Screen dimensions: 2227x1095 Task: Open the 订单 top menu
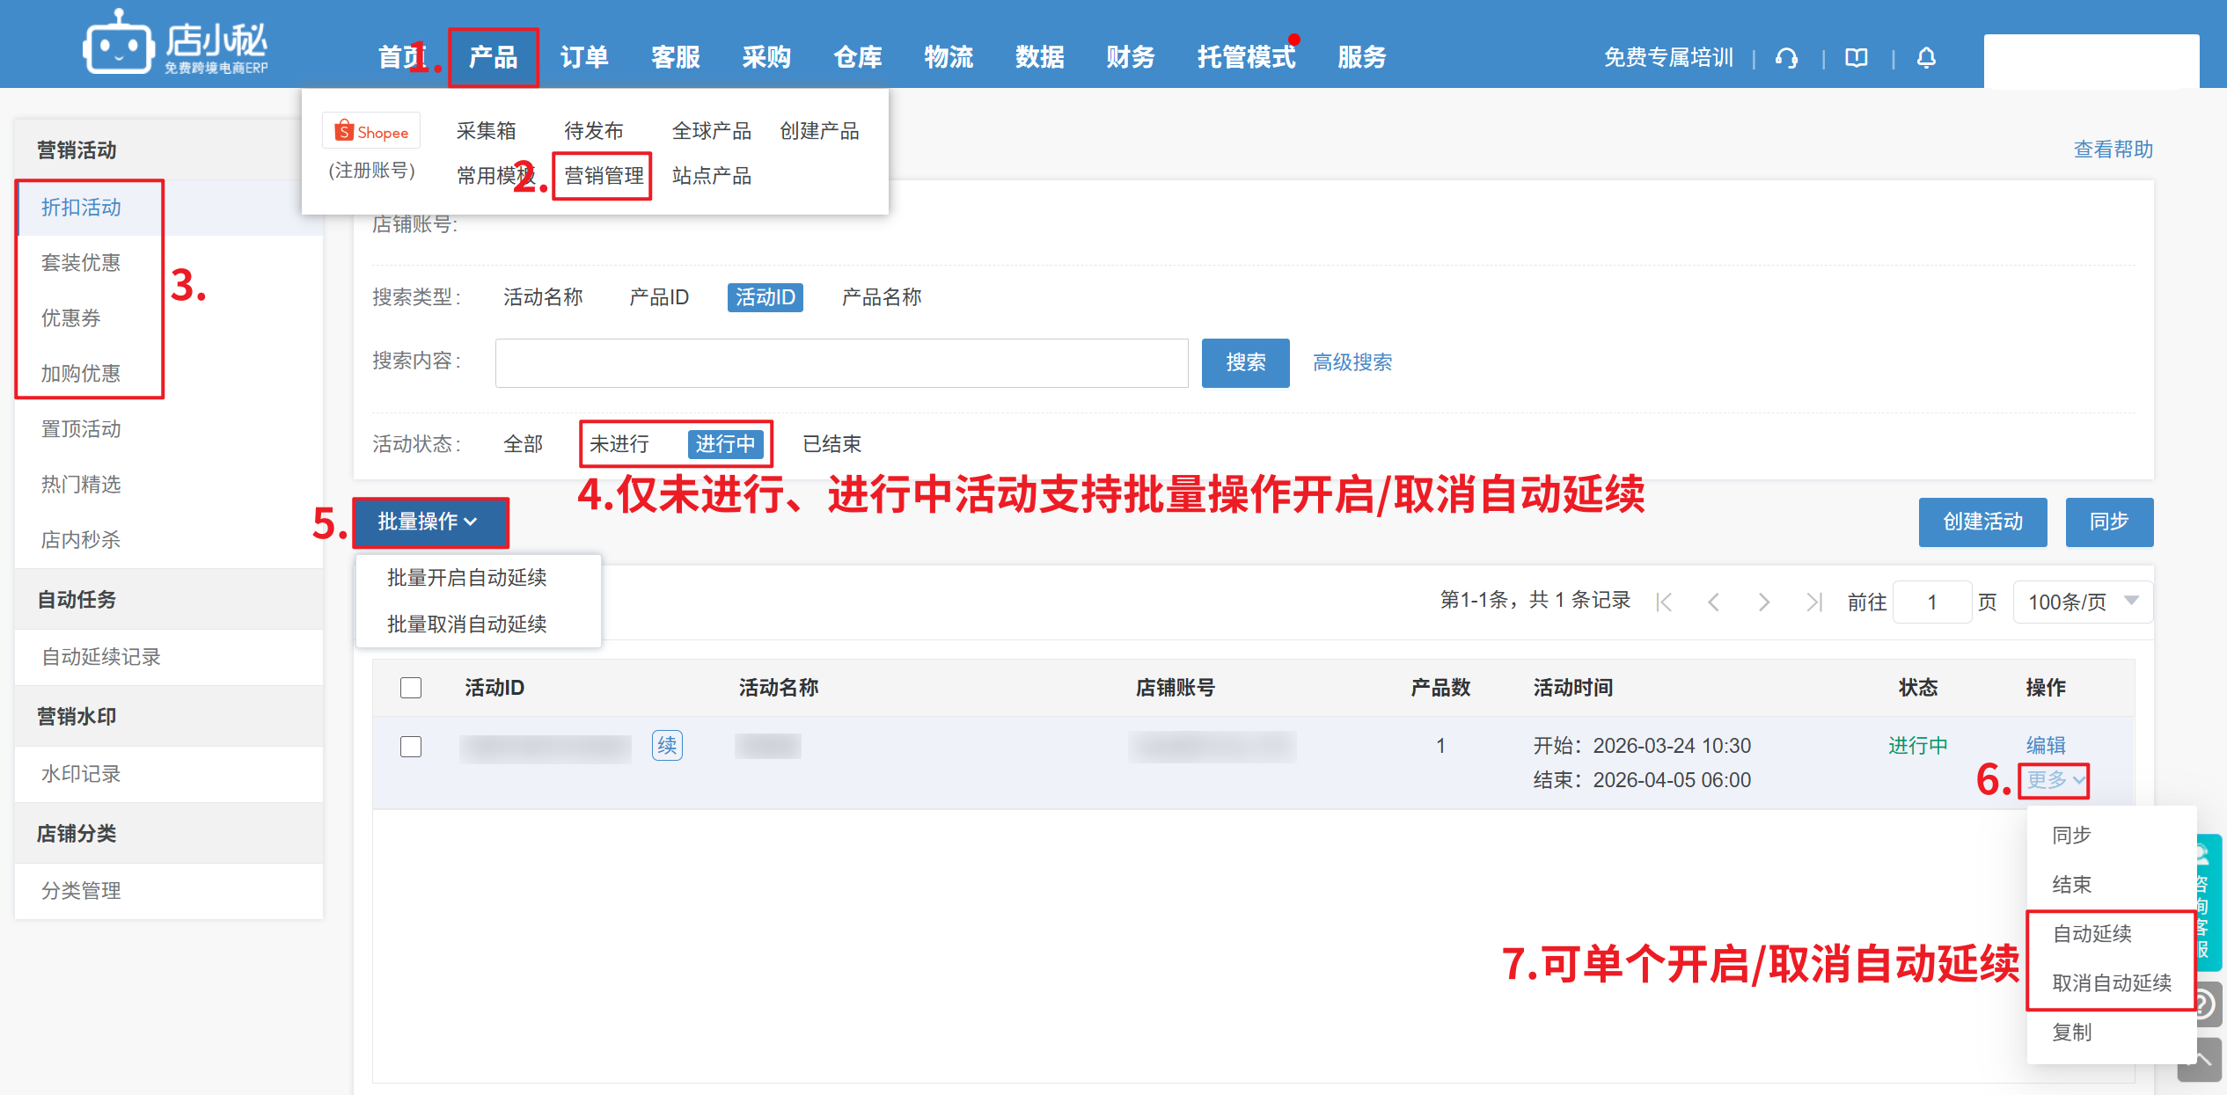[x=584, y=58]
